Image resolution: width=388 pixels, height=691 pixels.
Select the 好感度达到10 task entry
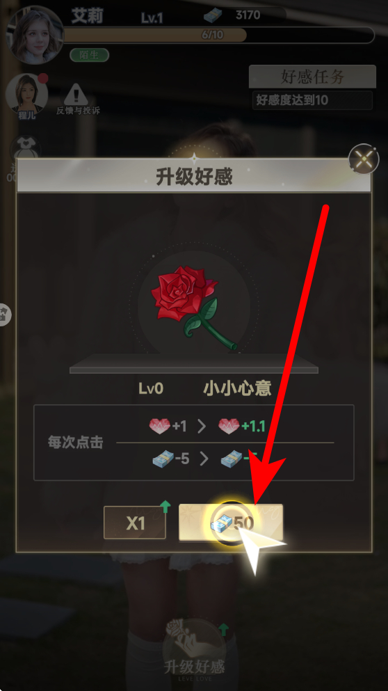[312, 100]
